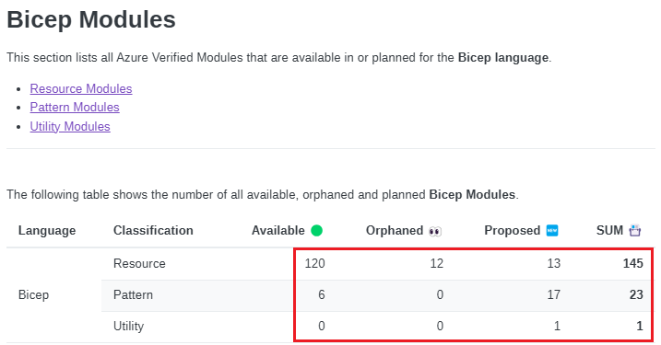
Task: Click the Language column header
Action: pos(47,231)
